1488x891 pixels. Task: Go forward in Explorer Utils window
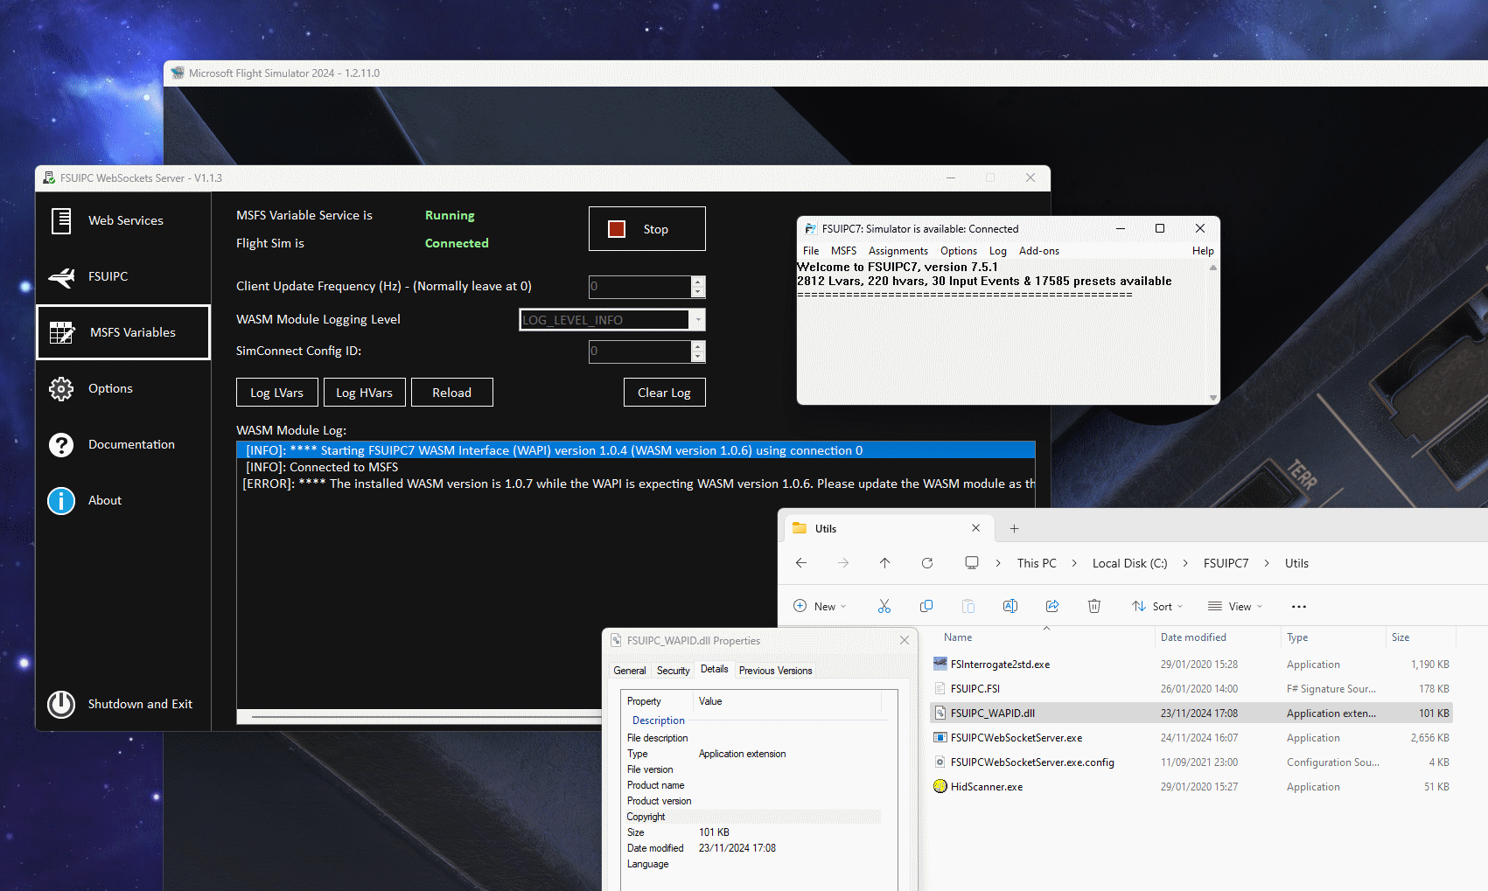[843, 563]
